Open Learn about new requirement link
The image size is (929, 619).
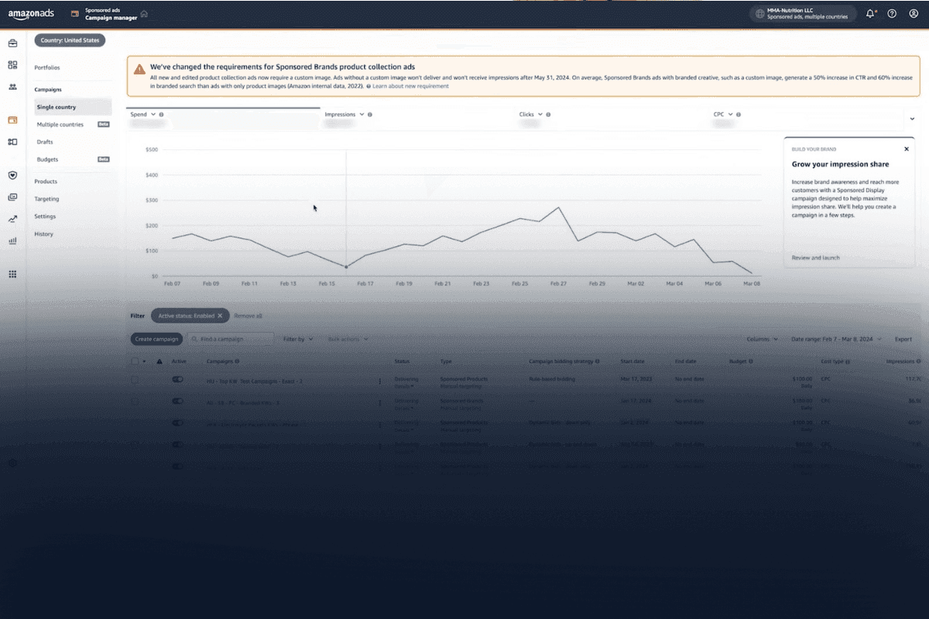pos(410,86)
